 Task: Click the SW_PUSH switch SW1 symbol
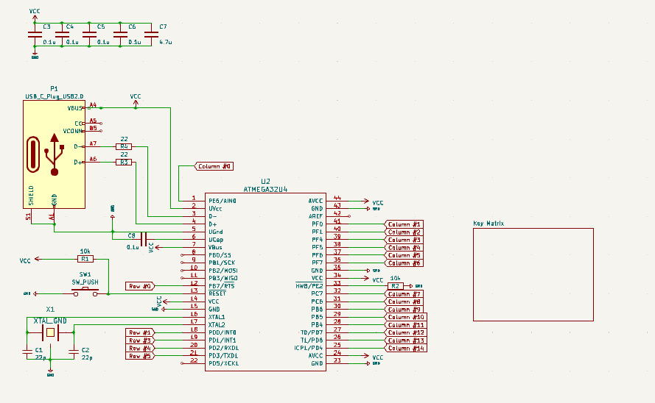point(85,292)
